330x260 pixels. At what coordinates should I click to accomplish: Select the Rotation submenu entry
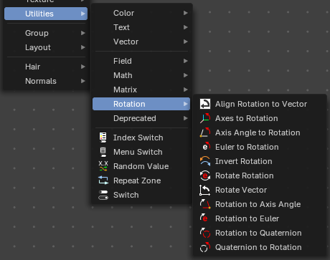coord(141,104)
